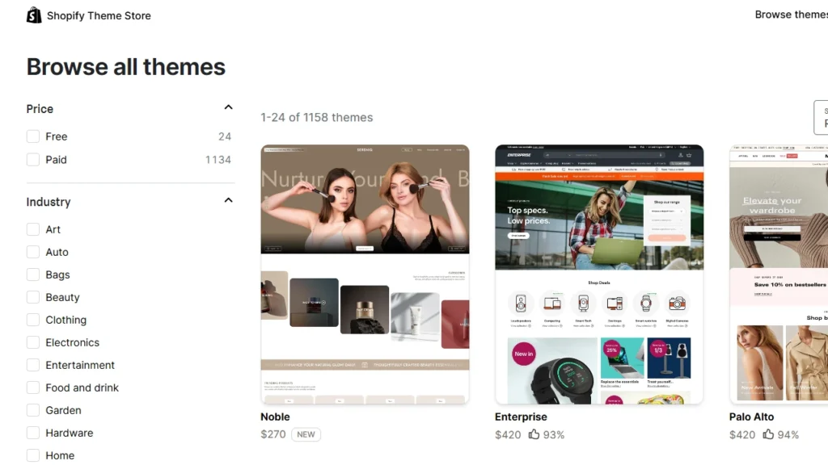Click the Palo Alto theme name link
828x465 pixels.
(x=751, y=417)
